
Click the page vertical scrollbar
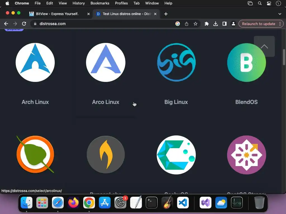pyautogui.click(x=284, y=57)
